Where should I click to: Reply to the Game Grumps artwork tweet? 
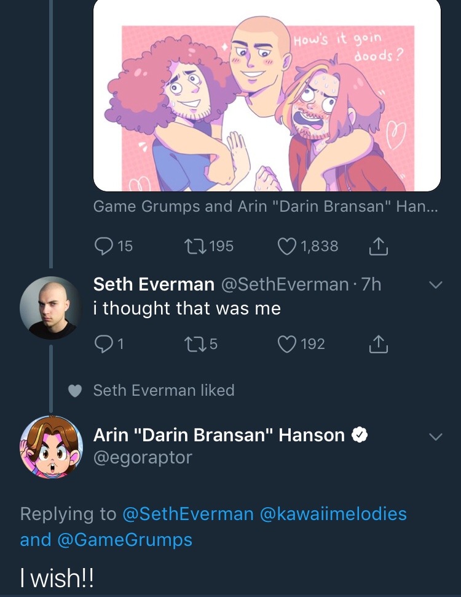click(x=103, y=246)
